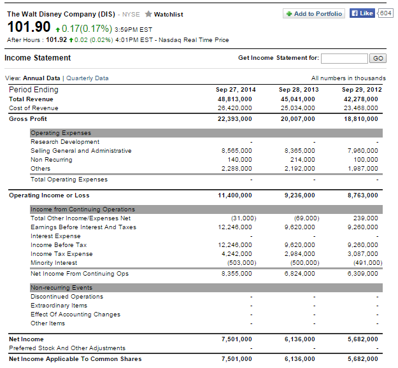The image size is (398, 368).
Task: Click the Sep 27, 2014 column header
Action: coord(236,90)
